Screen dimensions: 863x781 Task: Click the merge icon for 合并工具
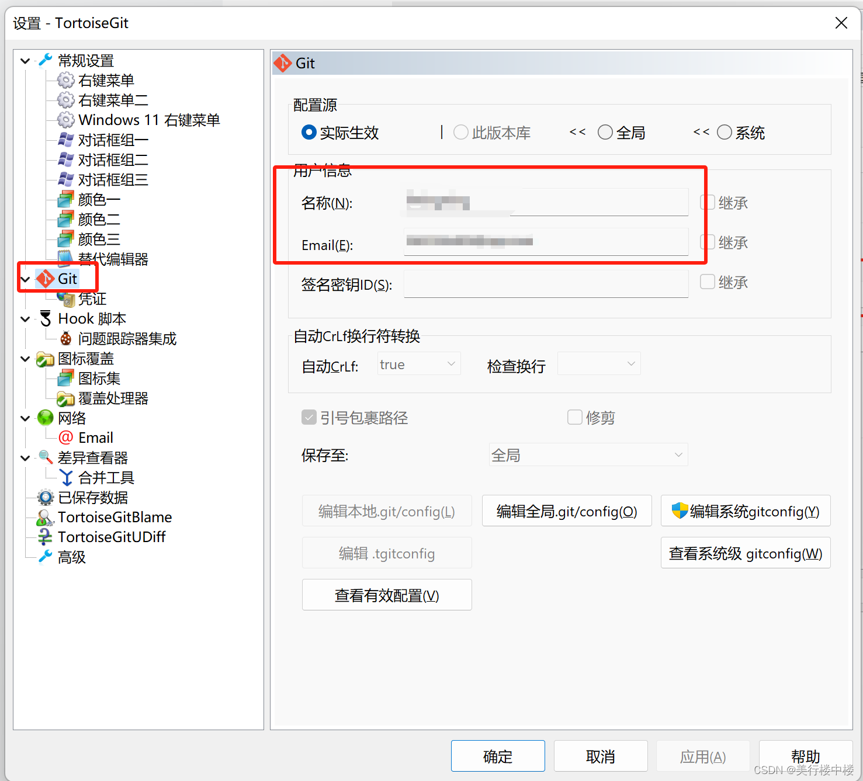[66, 477]
